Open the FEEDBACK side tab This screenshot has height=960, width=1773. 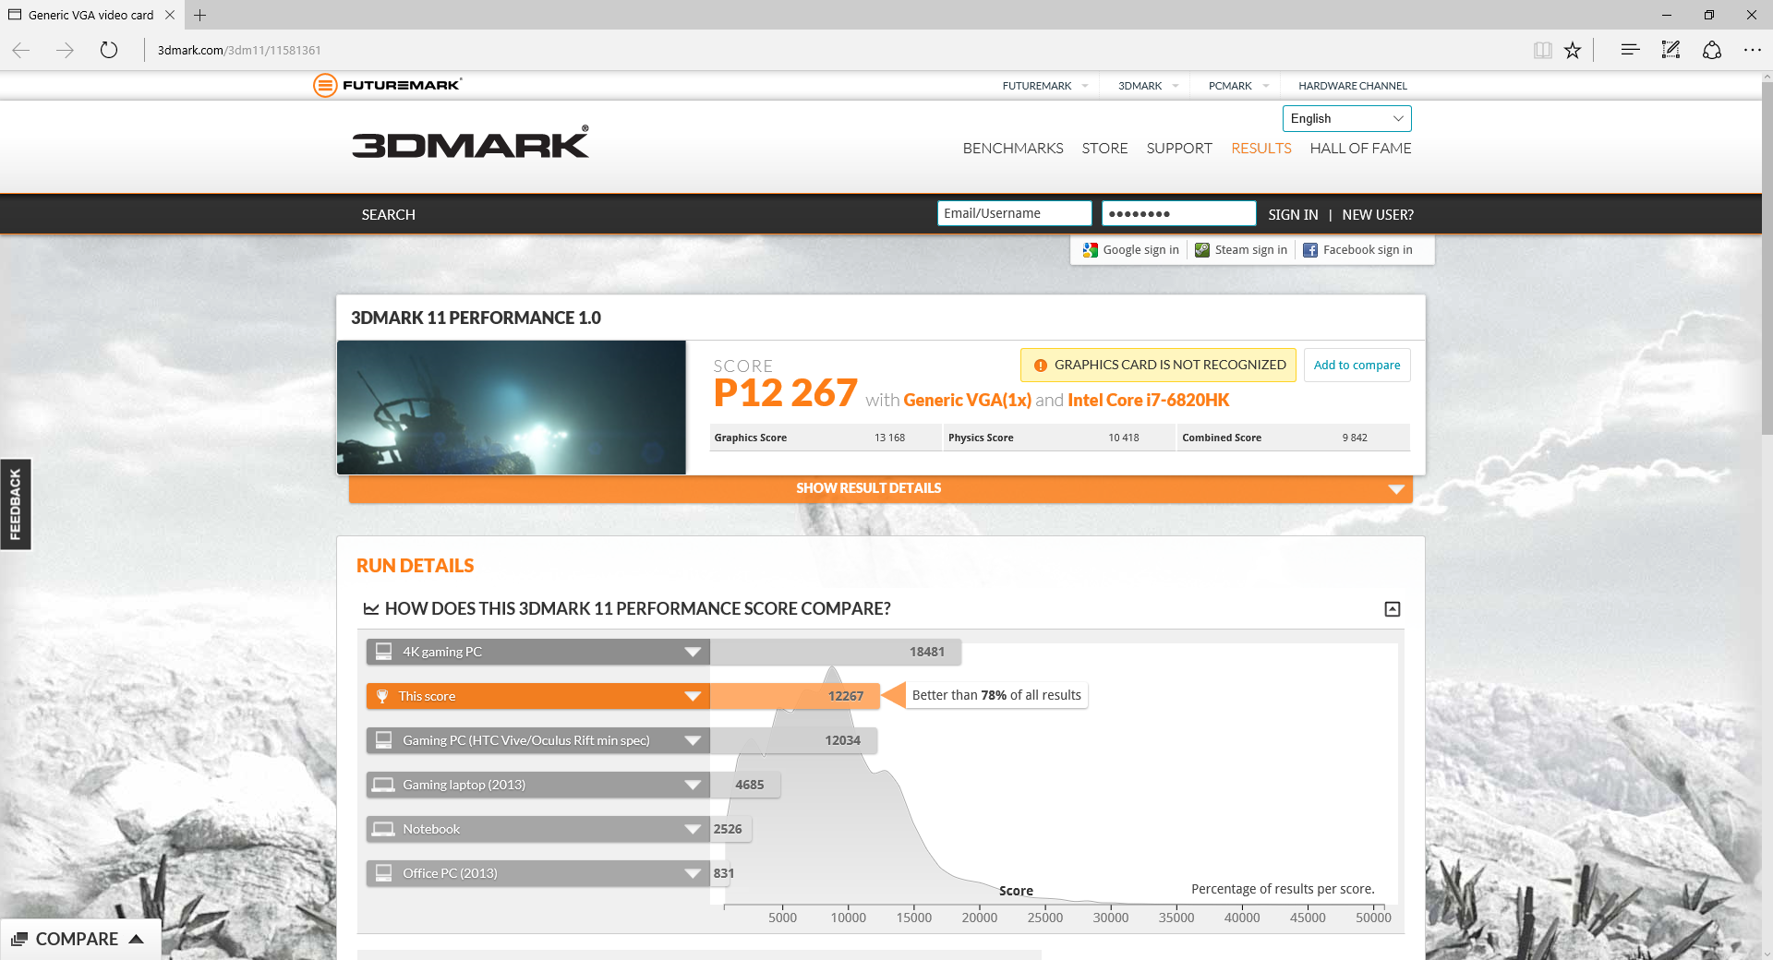pyautogui.click(x=16, y=504)
